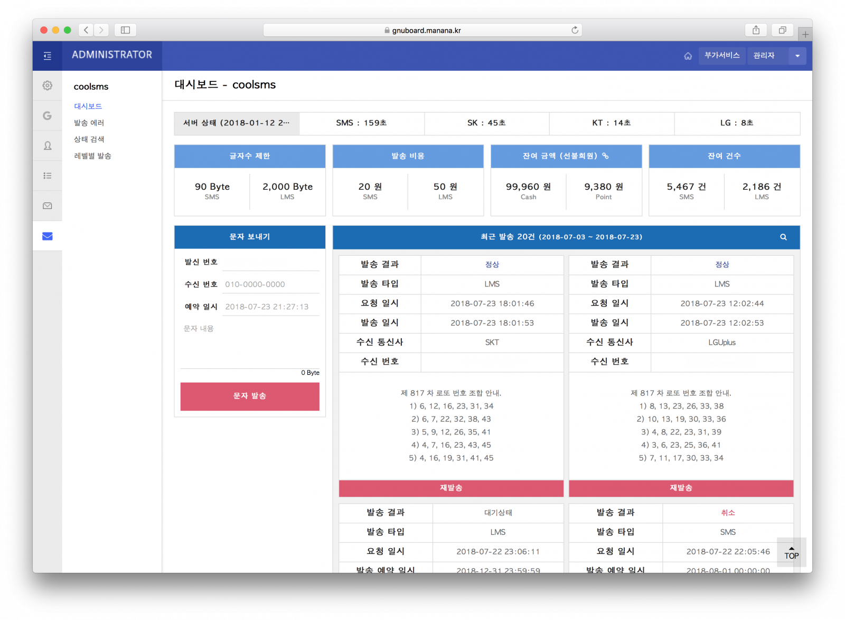Focus the 수신 번호 input field
The height and width of the screenshot is (620, 845).
(x=270, y=284)
